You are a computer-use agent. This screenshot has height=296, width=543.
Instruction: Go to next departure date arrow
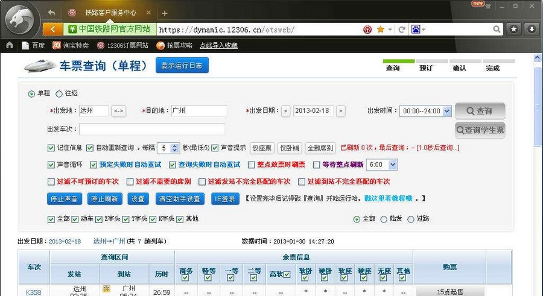pyautogui.click(x=341, y=111)
